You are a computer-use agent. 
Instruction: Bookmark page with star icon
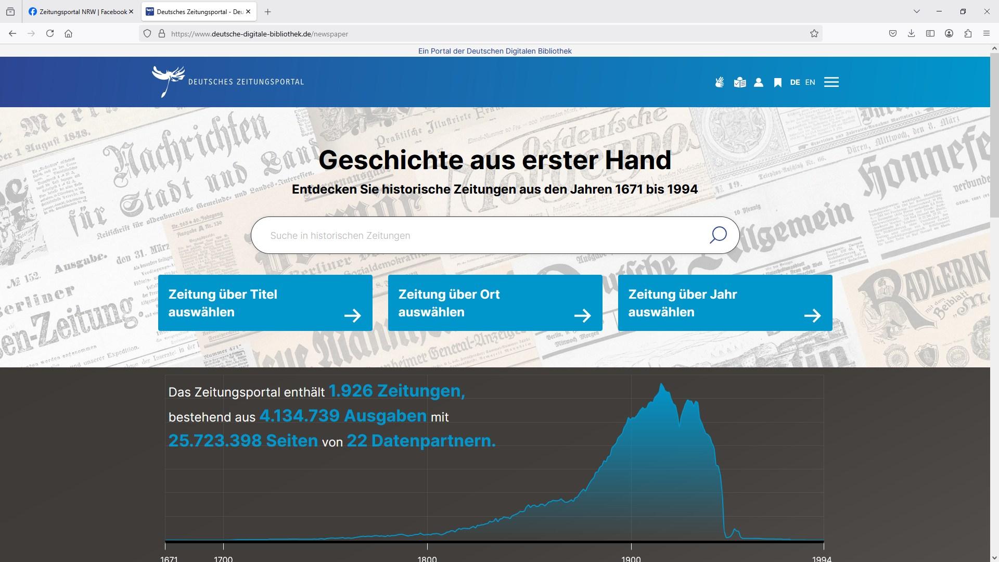(x=814, y=33)
